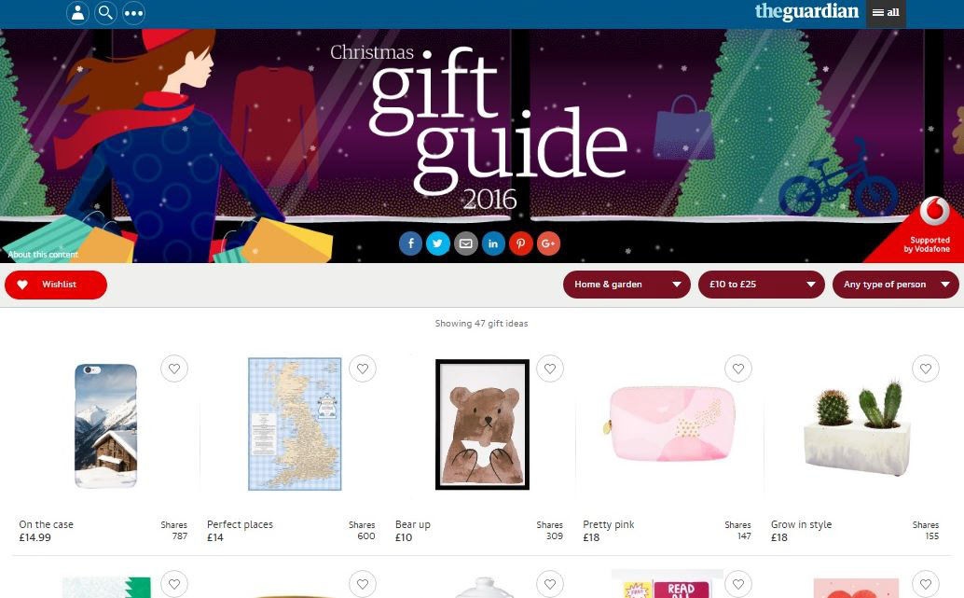The image size is (964, 598).
Task: Follow the About this content link
Action: [x=43, y=254]
